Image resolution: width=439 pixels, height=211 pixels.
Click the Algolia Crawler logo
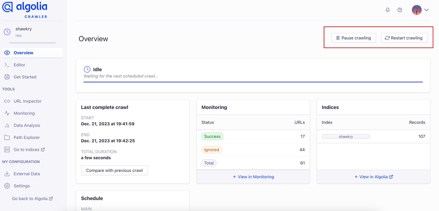25,10
